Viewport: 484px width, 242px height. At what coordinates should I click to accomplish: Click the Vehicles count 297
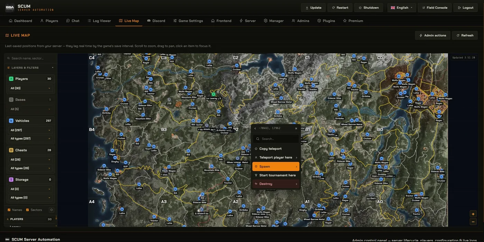(x=48, y=121)
